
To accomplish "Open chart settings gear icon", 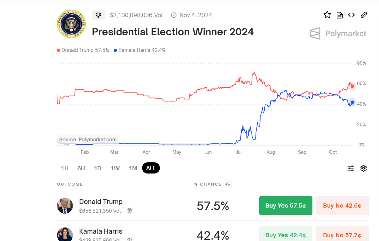I will [363, 168].
